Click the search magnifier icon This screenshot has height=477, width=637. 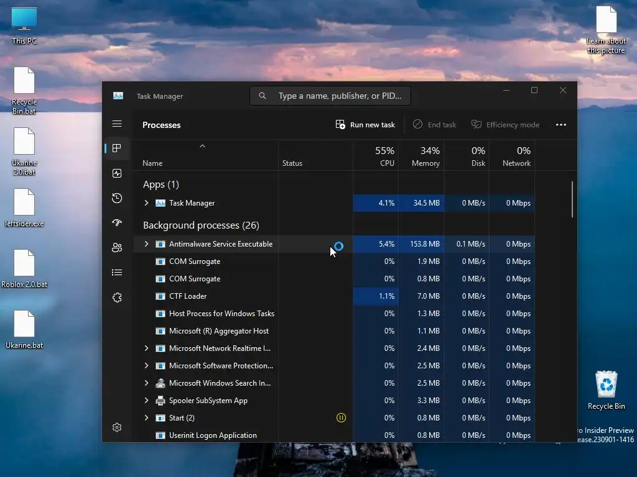point(263,96)
